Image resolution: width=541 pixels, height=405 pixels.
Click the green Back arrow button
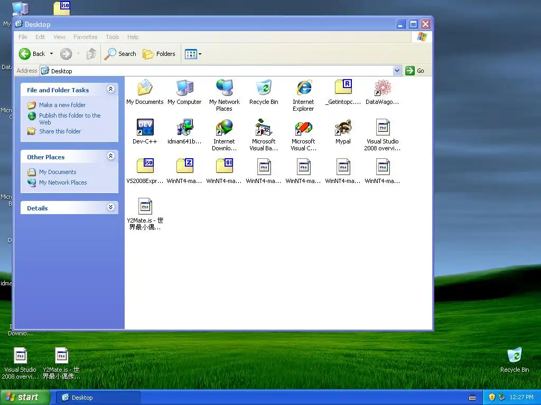(x=25, y=54)
